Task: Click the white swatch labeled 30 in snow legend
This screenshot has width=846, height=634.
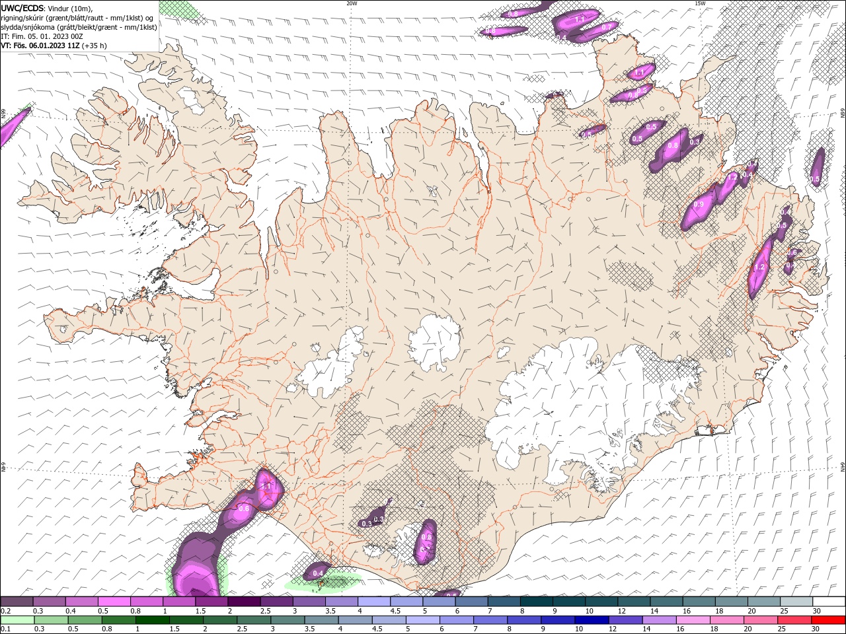Action: click(x=828, y=602)
